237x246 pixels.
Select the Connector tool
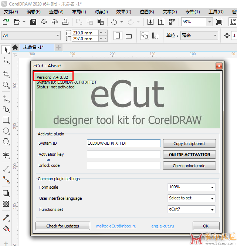click(x=6, y=179)
